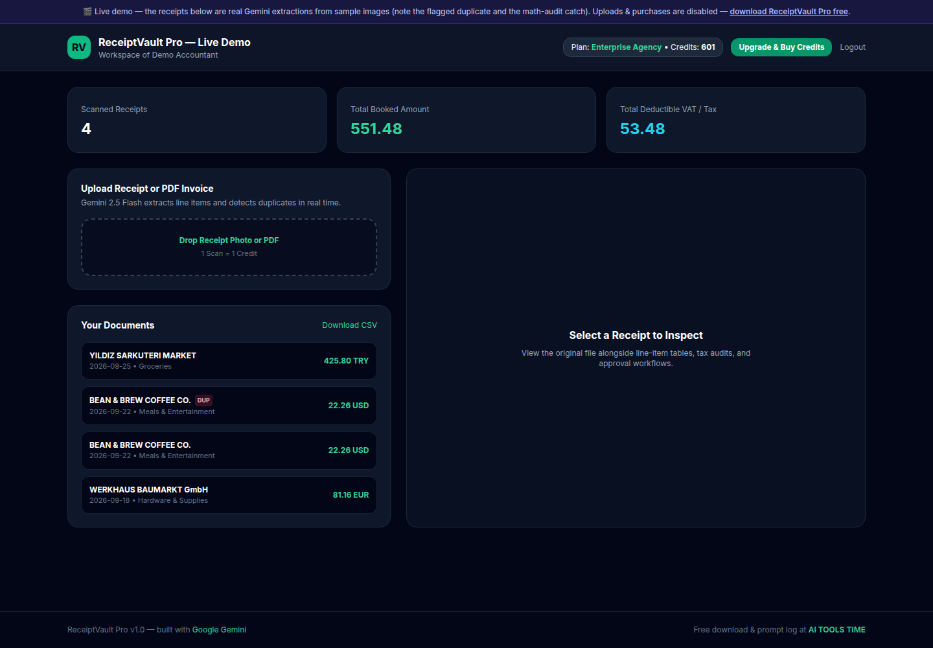933x648 pixels.
Task: Visit the AI TOOLS TIME link
Action: tap(837, 630)
